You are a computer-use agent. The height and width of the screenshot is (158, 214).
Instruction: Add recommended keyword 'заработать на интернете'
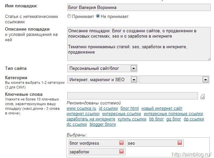point(91,119)
